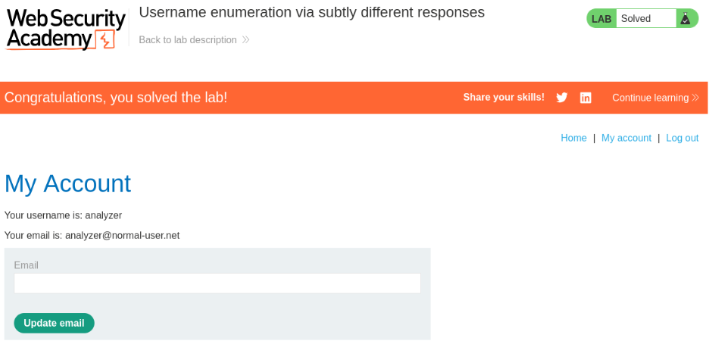Share the result on LinkedIn
Screen dimensions: 709x341
[x=586, y=98]
